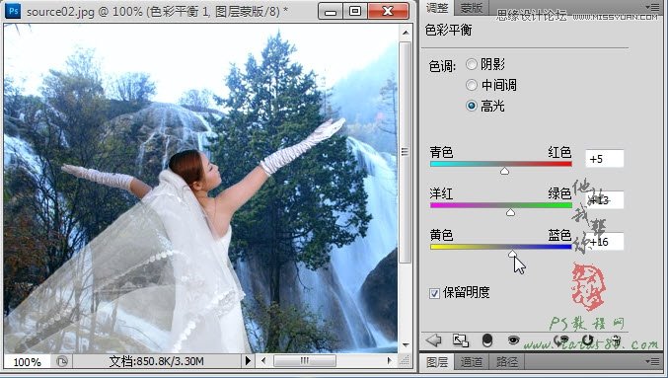Switch to the 调整 tab
The height and width of the screenshot is (378, 668).
coord(436,7)
